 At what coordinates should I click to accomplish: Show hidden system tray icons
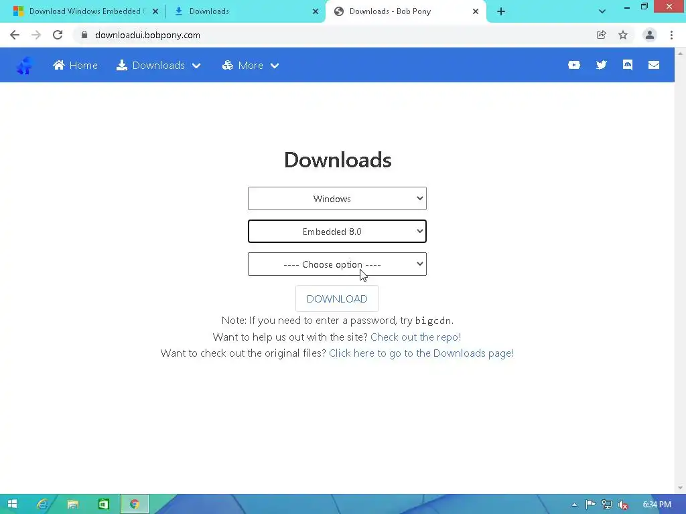tap(574, 505)
